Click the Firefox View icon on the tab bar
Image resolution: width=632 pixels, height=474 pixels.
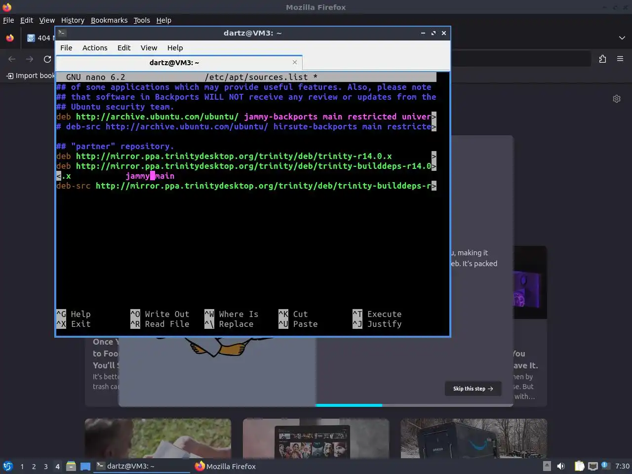click(10, 38)
